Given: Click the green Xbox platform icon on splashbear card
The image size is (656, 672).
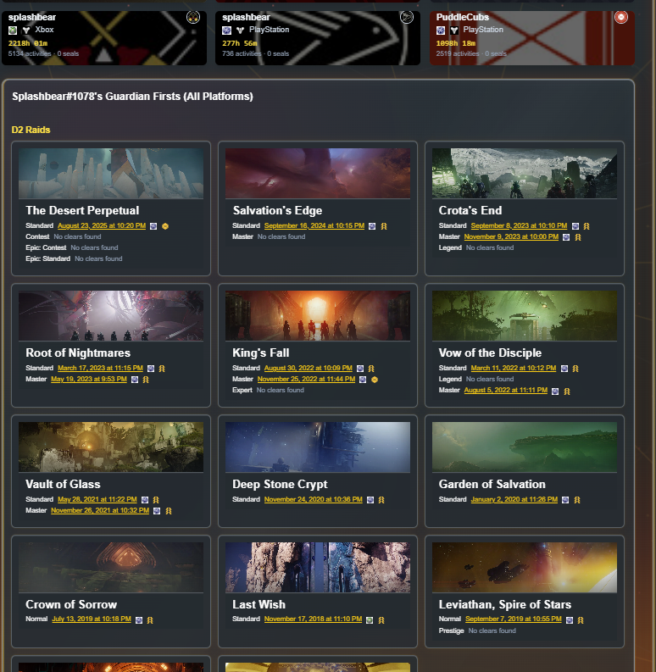Looking at the screenshot, I should click(13, 30).
